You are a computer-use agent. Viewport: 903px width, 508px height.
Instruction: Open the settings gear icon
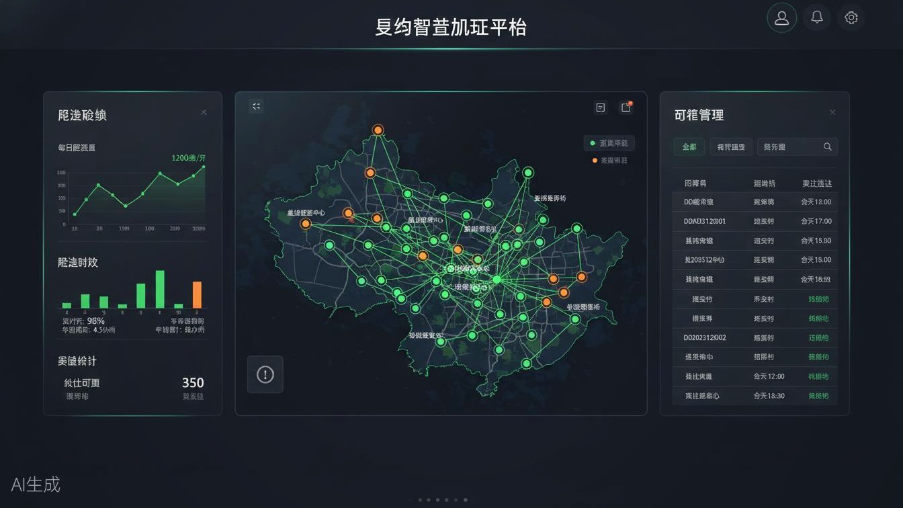point(851,18)
